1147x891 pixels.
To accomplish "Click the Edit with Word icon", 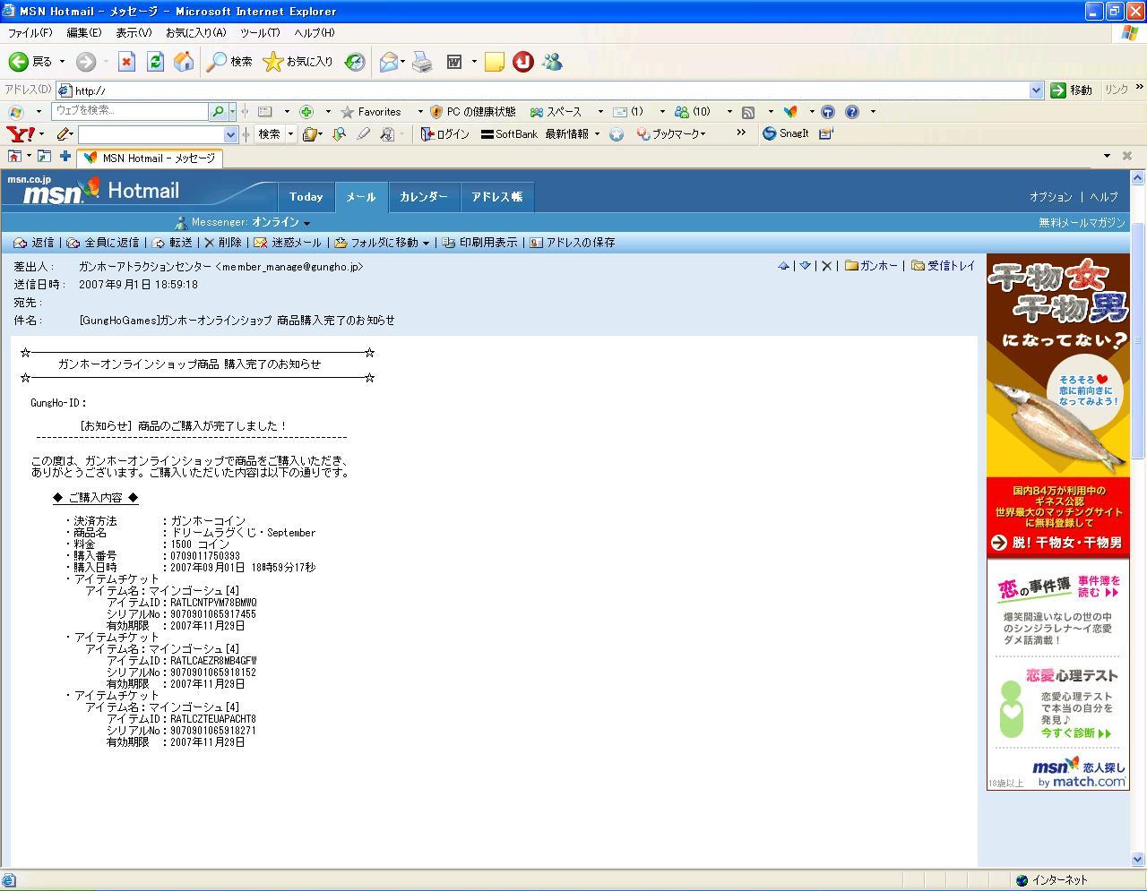I will [454, 62].
